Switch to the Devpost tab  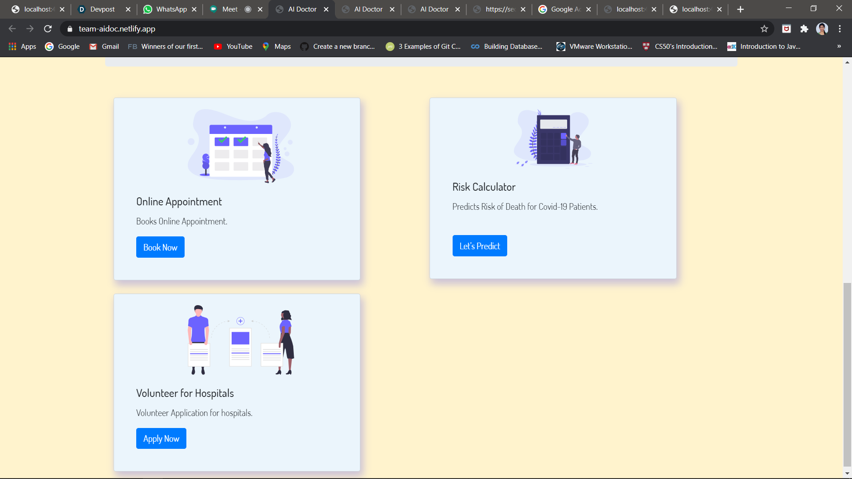click(102, 9)
